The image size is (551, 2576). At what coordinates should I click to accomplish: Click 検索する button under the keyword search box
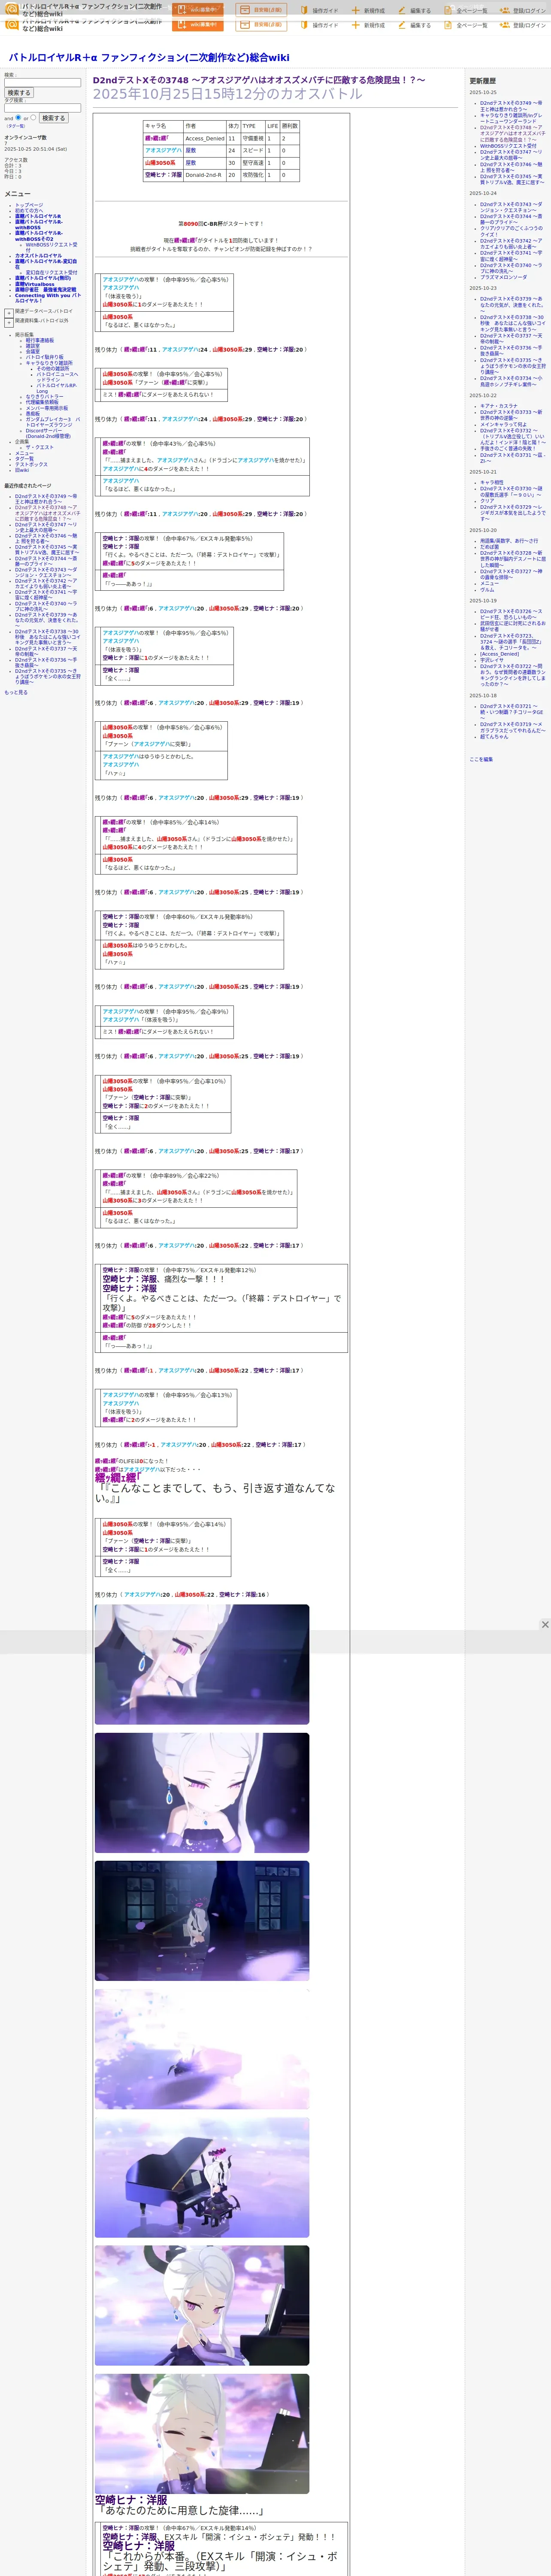tap(19, 93)
